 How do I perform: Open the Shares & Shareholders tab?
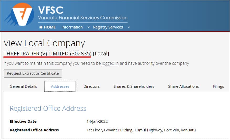(134, 86)
